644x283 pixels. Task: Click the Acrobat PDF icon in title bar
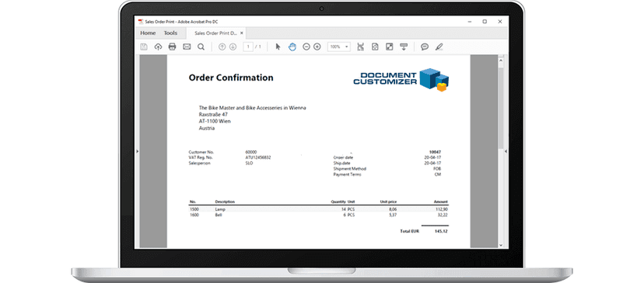click(x=141, y=21)
